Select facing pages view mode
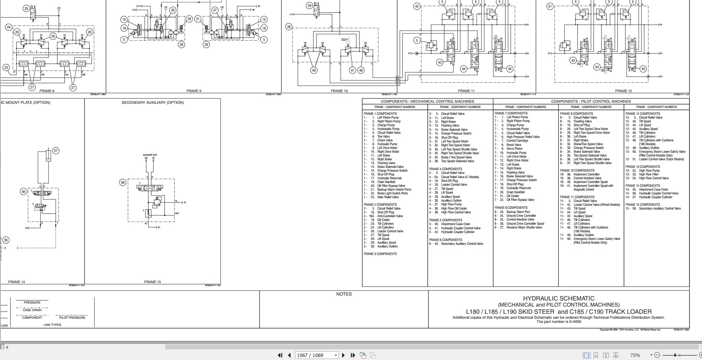Screen dimensions: 702x360 606,355
